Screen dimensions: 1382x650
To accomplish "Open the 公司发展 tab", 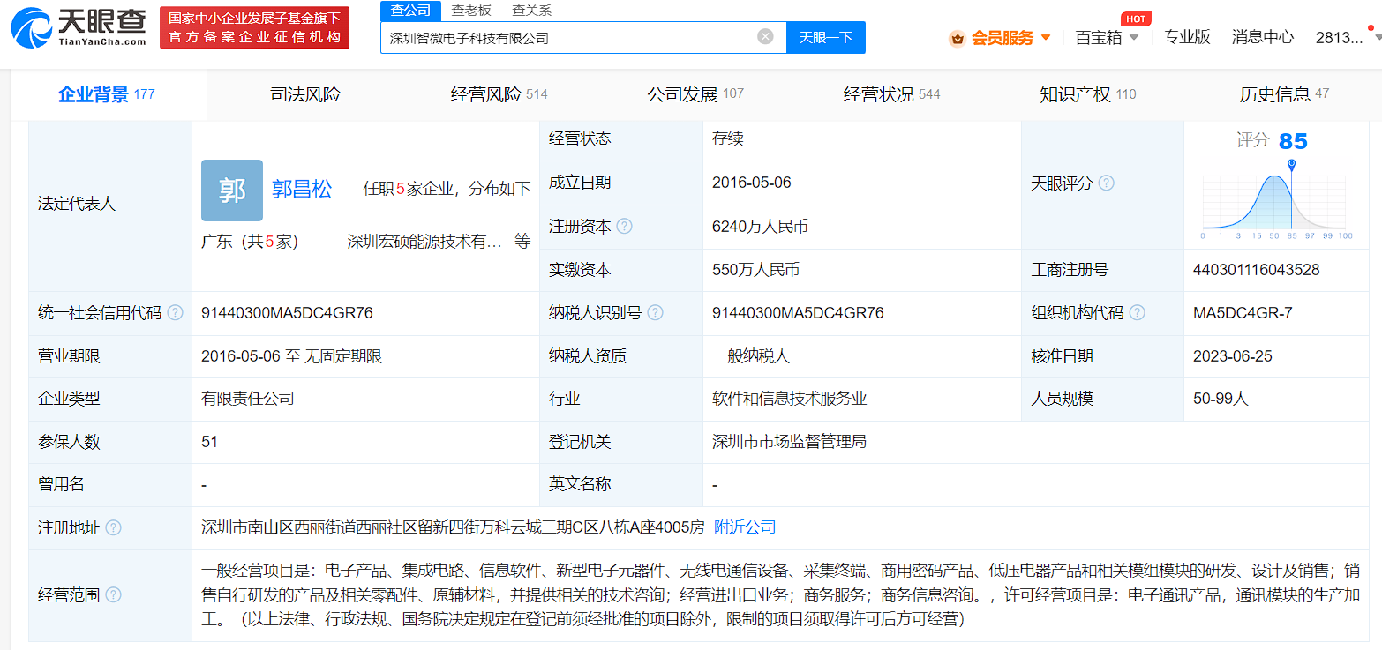I will tap(695, 94).
